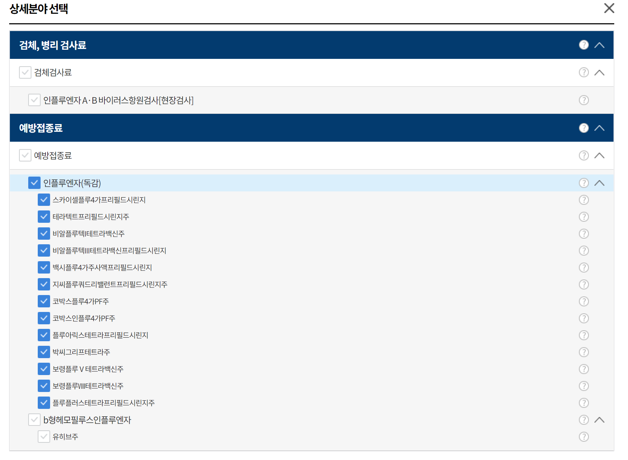The image size is (628, 460).
Task: Open help for 비알플루텍I테트라백신주
Action: tap(584, 234)
